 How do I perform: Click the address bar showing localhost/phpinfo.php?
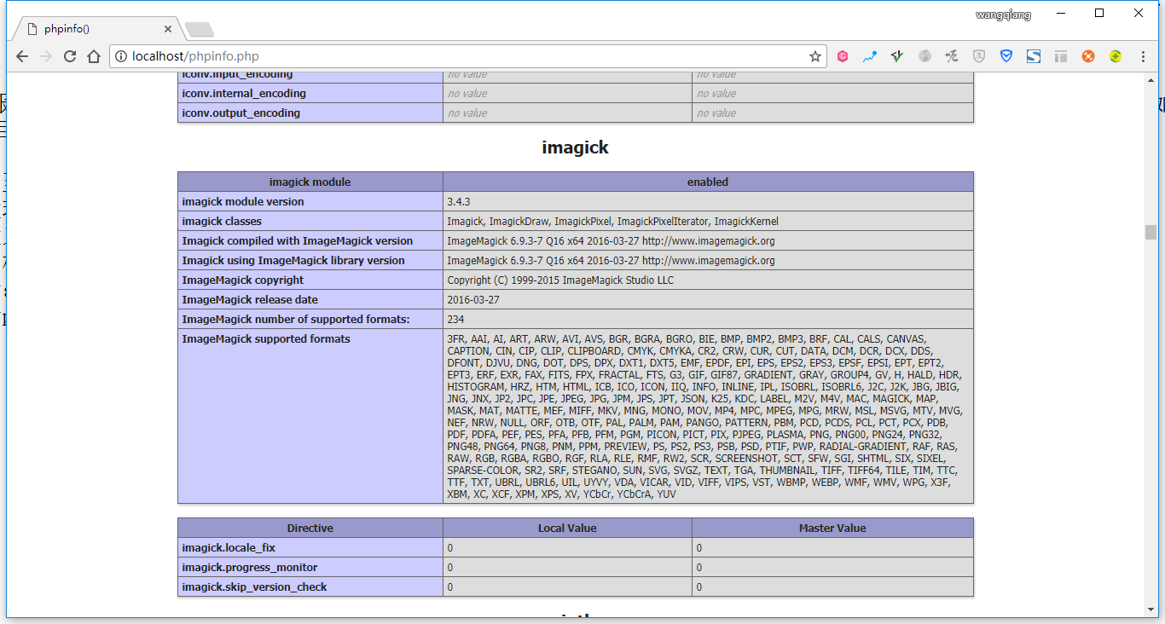click(x=461, y=56)
